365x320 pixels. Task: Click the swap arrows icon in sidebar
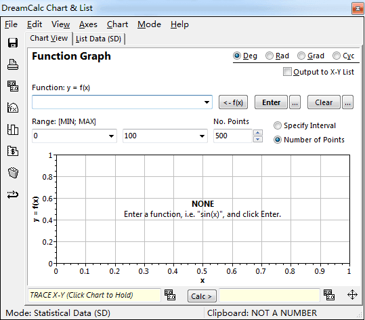(13, 195)
